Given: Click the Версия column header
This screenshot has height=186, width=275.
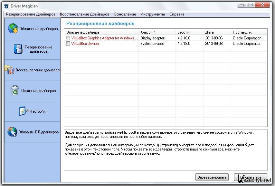Looking at the screenshot, I should pos(190,32).
